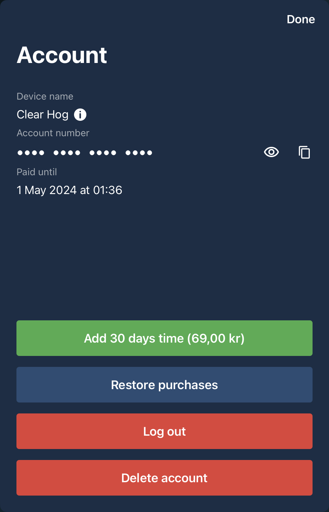This screenshot has height=512, width=329.
Task: Select the Clear Hog device name text
Action: point(42,115)
